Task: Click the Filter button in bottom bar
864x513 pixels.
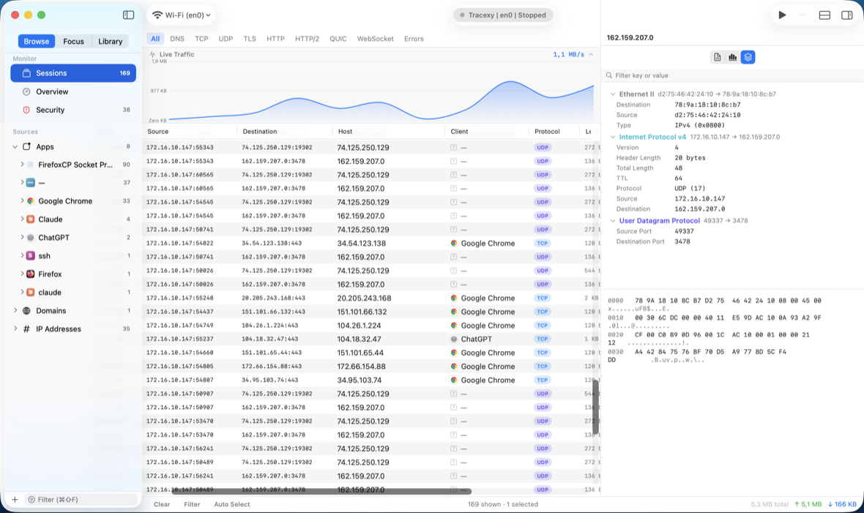Action: pyautogui.click(x=192, y=504)
